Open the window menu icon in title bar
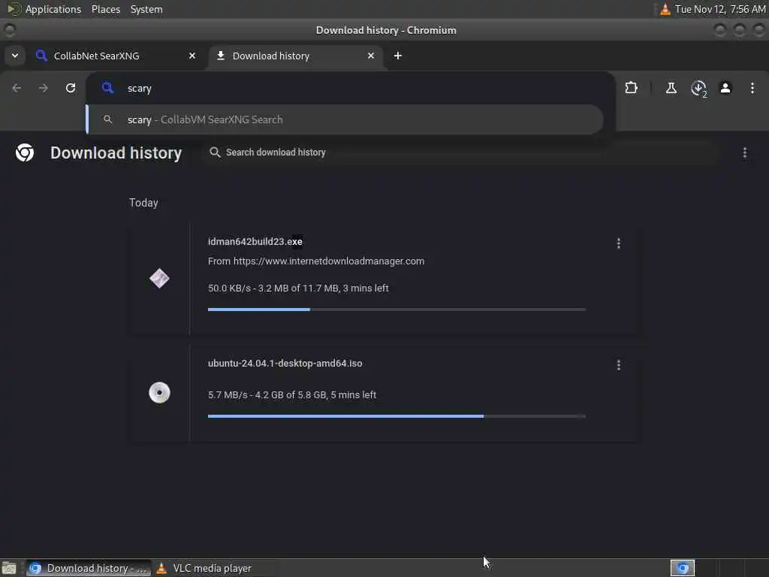This screenshot has height=577, width=769. [x=9, y=30]
